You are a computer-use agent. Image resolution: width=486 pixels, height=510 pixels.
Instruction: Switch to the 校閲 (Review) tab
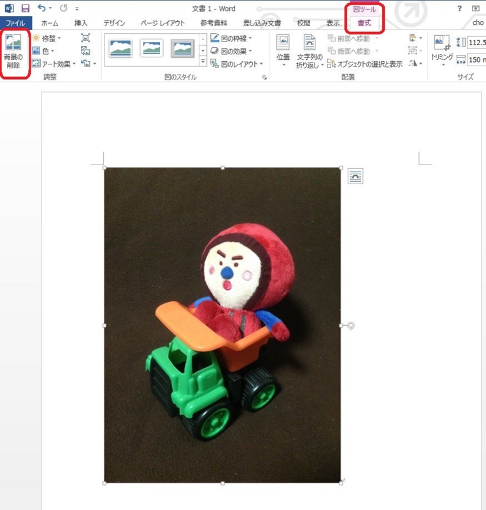click(304, 23)
